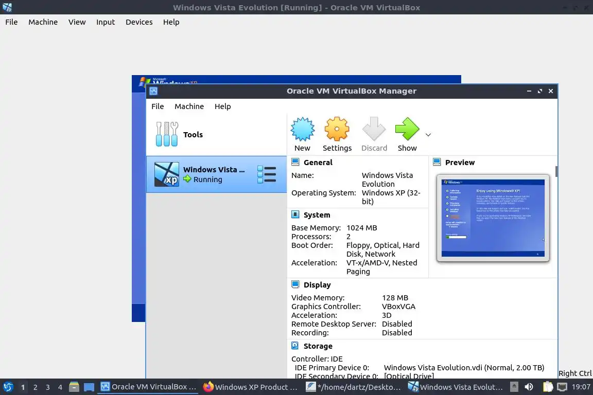The width and height of the screenshot is (593, 395).
Task: Click the Storage section disk icon
Action: (295, 346)
